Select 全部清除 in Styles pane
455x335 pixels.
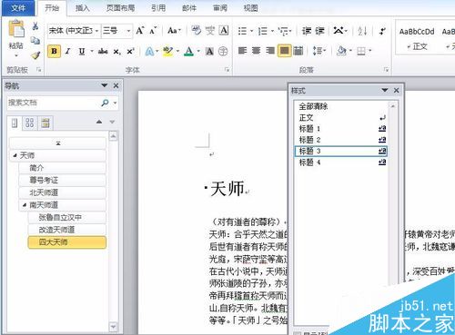point(341,106)
